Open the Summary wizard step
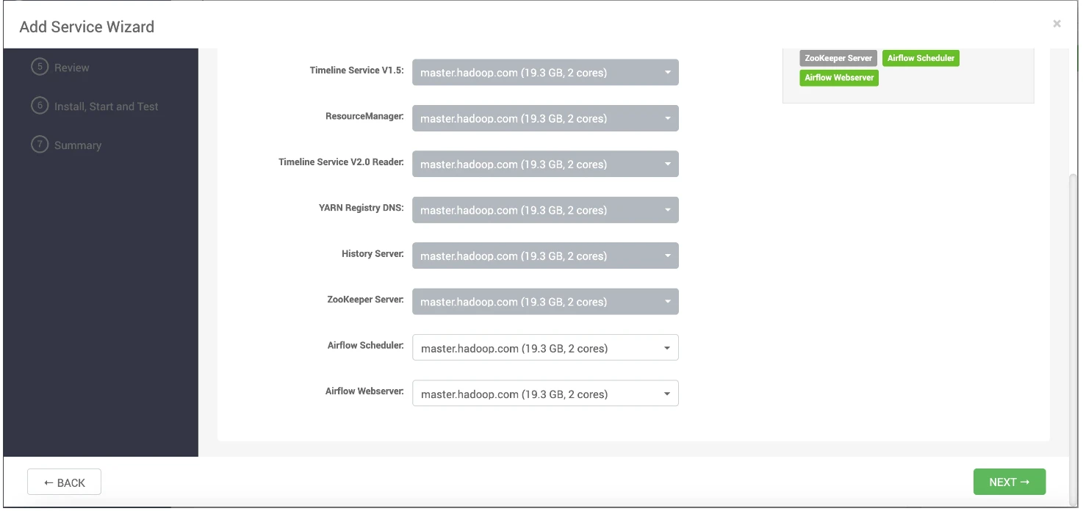1083x514 pixels. pos(78,145)
